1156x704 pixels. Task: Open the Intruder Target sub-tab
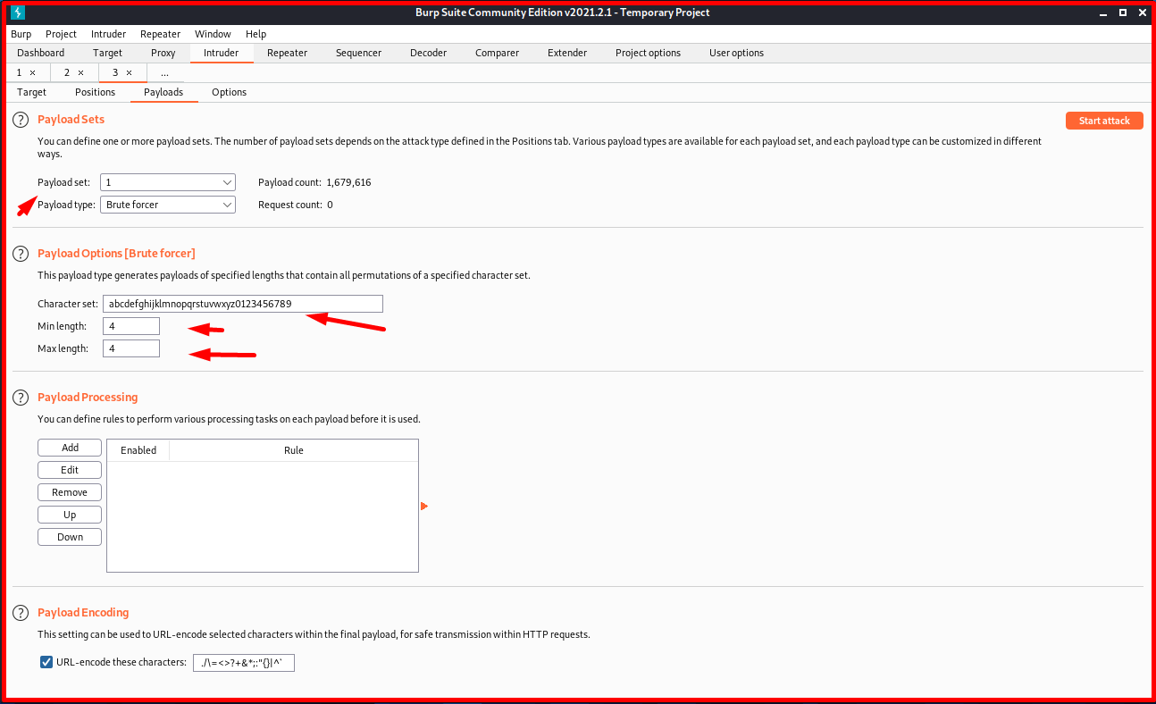pyautogui.click(x=31, y=92)
